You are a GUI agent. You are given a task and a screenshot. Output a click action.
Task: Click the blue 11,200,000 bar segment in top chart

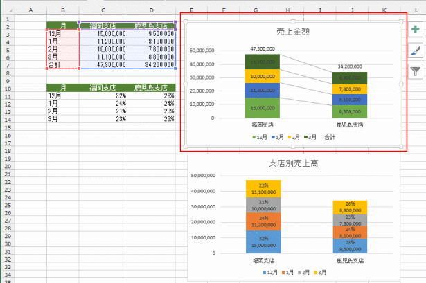(262, 91)
